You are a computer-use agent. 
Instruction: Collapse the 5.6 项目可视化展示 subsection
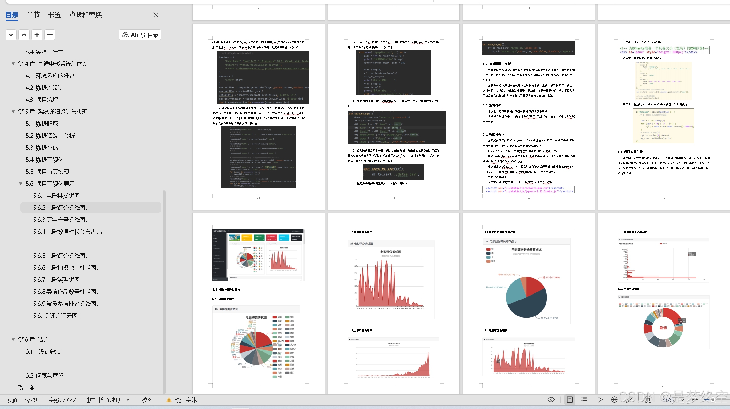[x=21, y=184]
